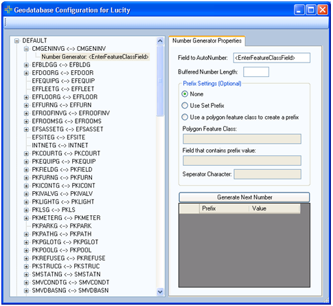Viewport: 333px width, 306px height.
Task: Click the Lucity app icon in title bar
Action: click(x=8, y=10)
